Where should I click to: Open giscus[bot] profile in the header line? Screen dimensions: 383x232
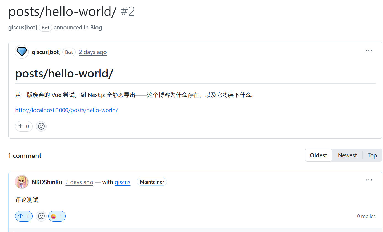[x=23, y=28]
